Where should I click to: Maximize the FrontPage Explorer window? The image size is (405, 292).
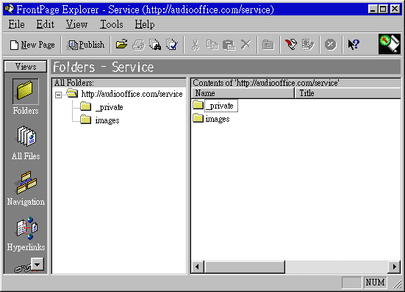tap(383, 10)
